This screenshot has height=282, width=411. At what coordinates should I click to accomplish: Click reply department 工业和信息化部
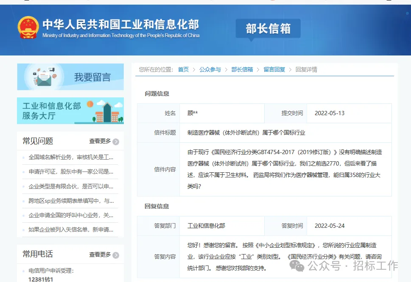[x=206, y=226]
